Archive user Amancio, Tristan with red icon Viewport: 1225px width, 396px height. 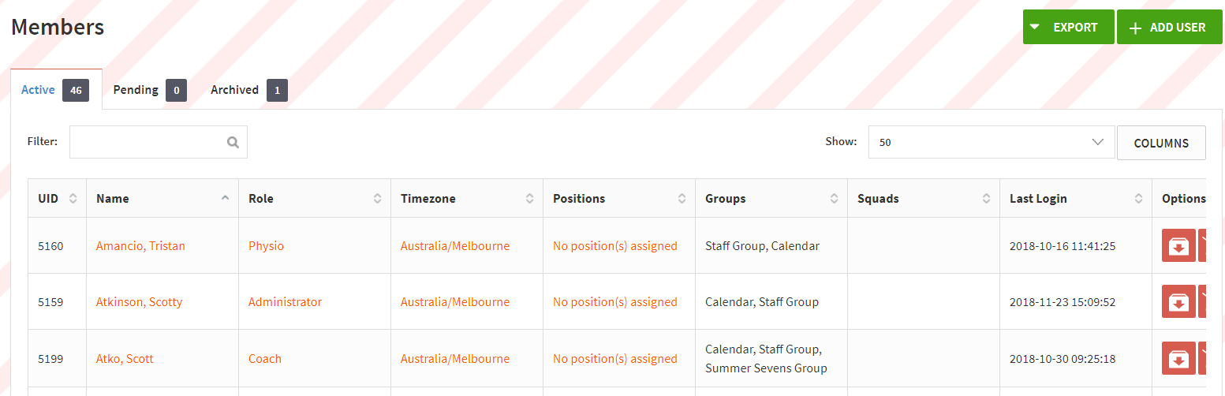pos(1178,245)
